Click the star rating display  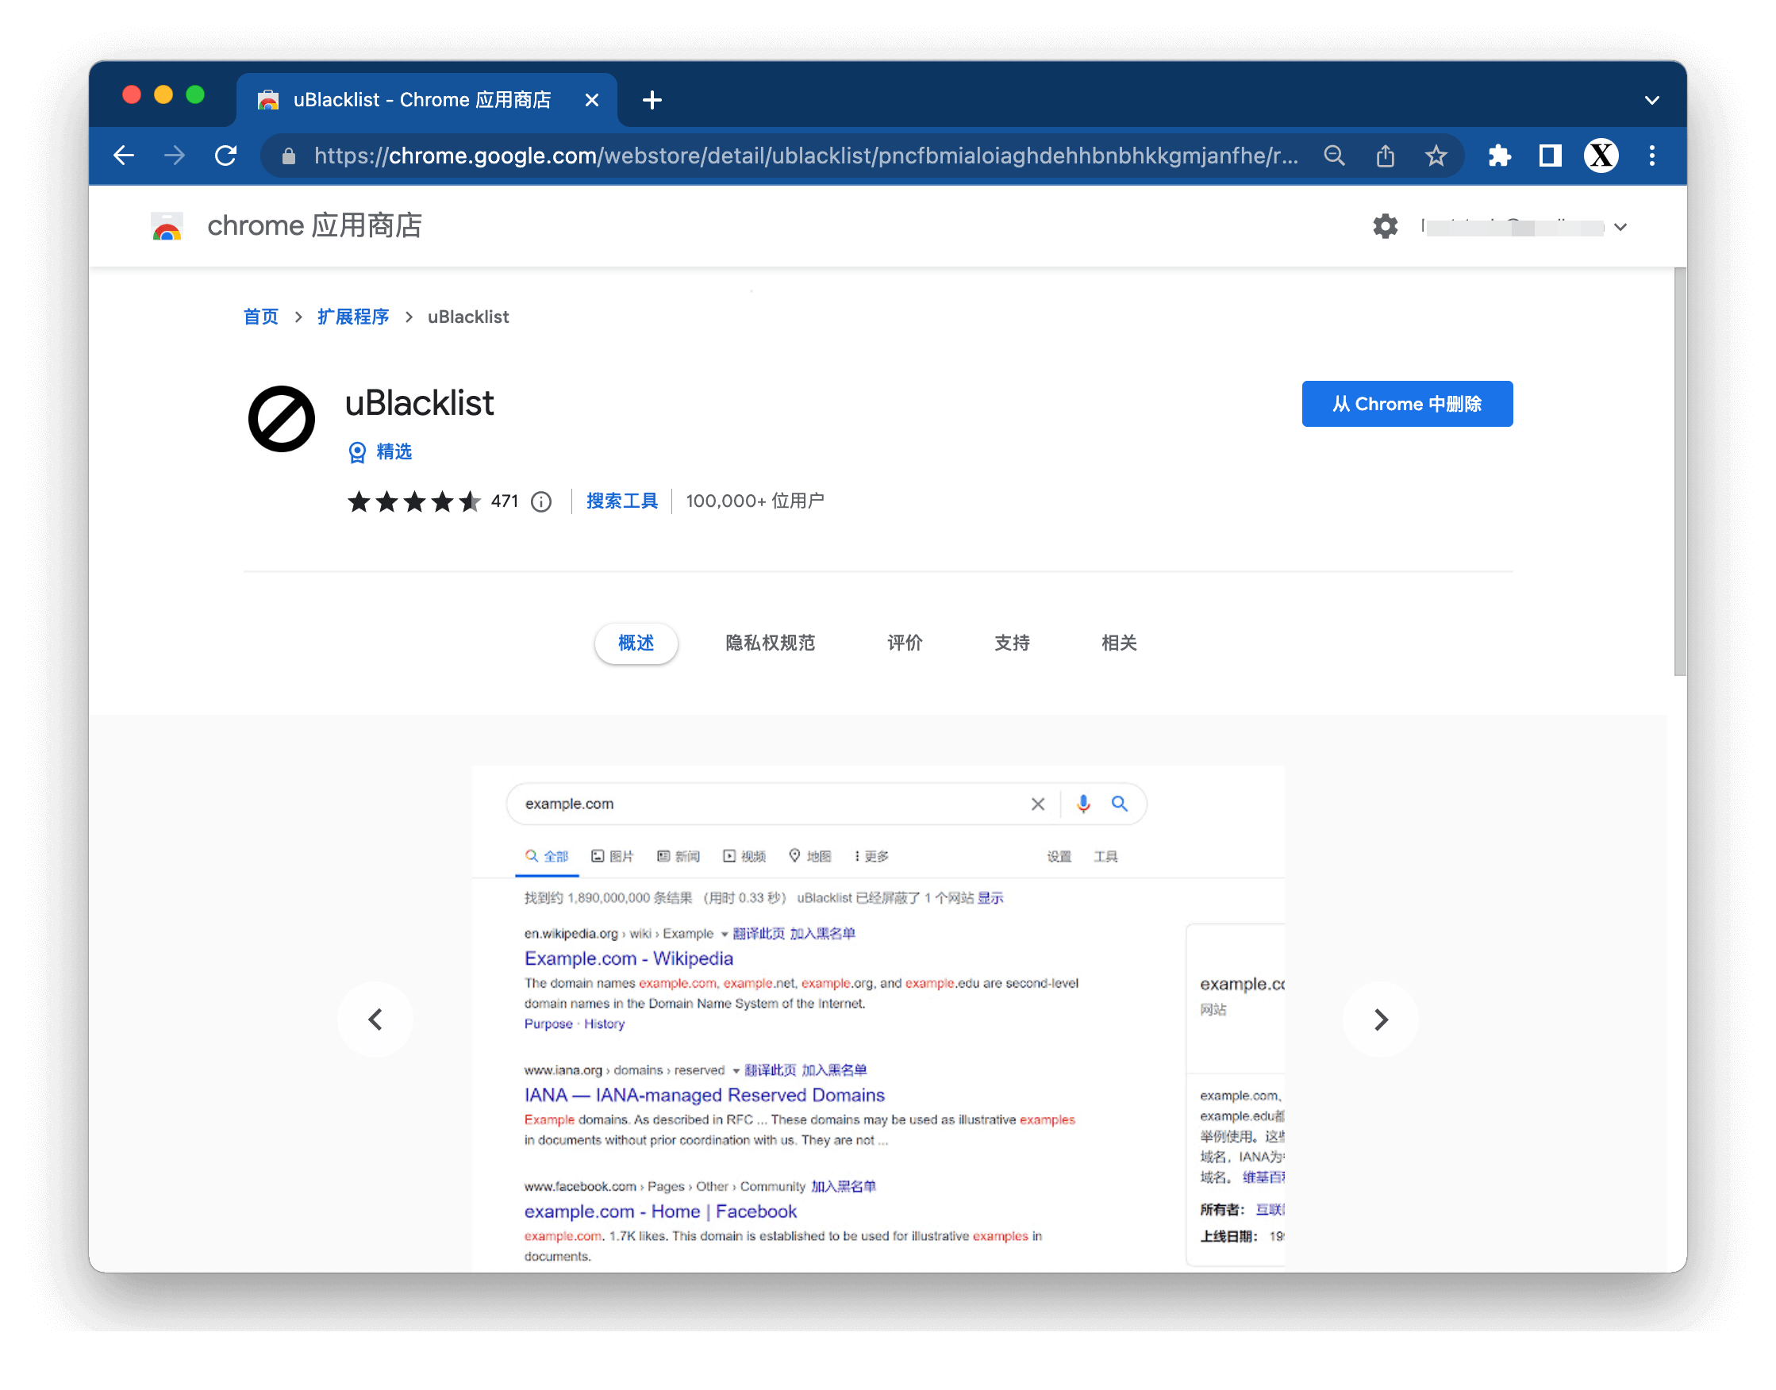pyautogui.click(x=413, y=501)
